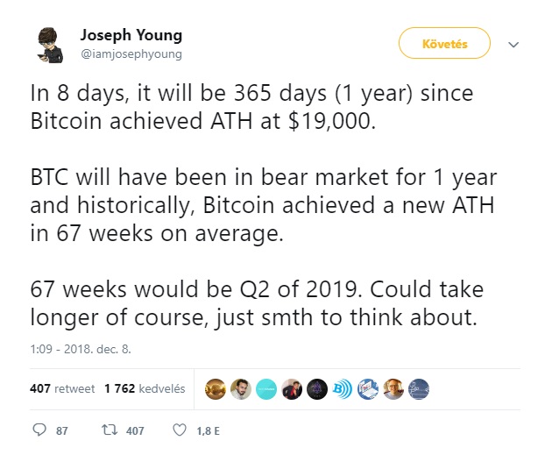Like the tweet with heart icon
Image resolution: width=552 pixels, height=469 pixels.
click(180, 430)
